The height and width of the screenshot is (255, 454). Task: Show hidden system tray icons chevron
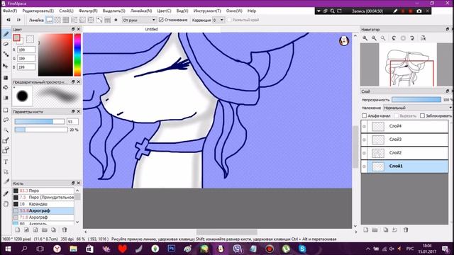(x=367, y=249)
